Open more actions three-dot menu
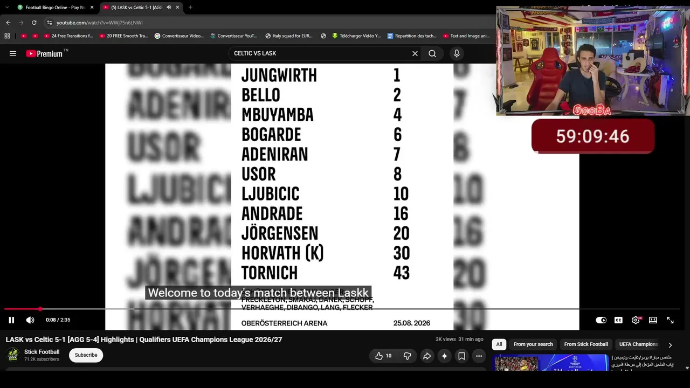The image size is (690, 388). click(x=479, y=356)
